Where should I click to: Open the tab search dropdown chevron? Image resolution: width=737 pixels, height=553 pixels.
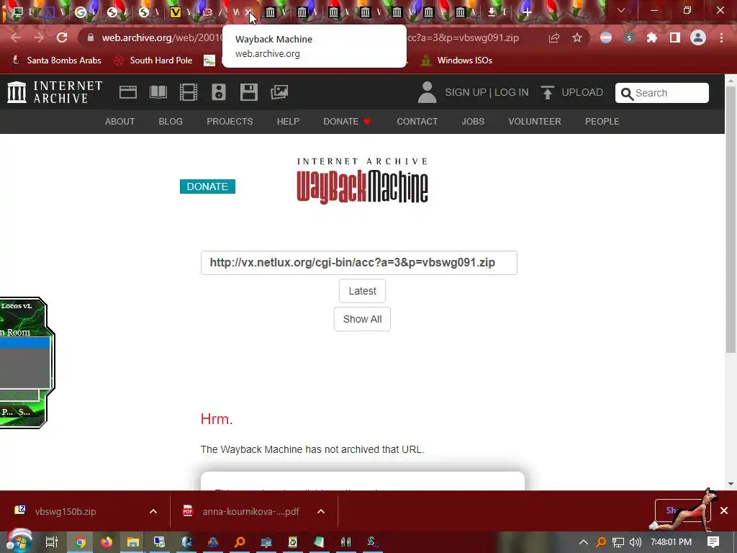point(621,10)
